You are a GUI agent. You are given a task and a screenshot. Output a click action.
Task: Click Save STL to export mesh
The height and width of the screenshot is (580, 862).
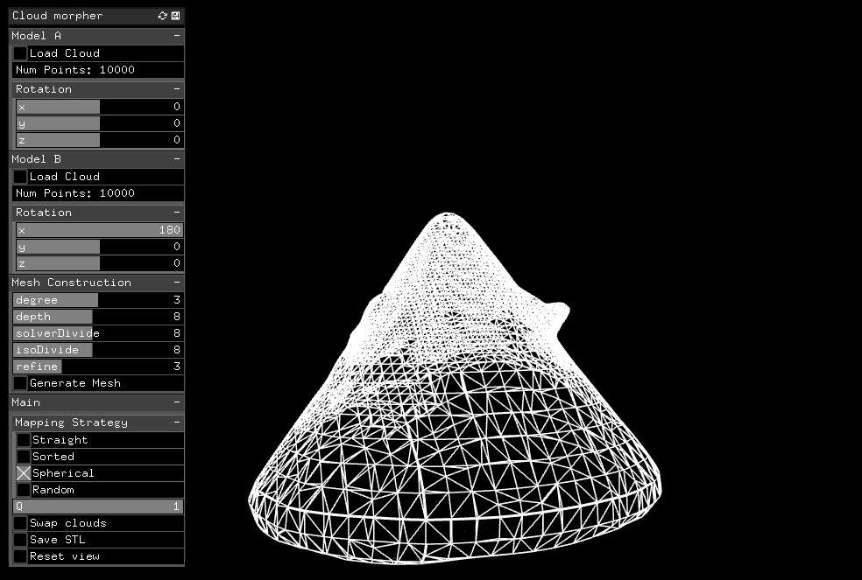pos(20,540)
